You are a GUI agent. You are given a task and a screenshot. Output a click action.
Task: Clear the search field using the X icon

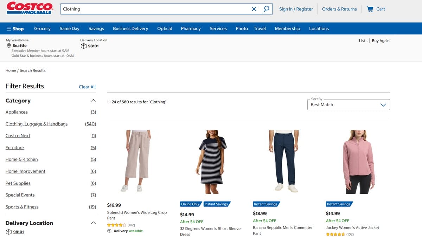tap(254, 9)
